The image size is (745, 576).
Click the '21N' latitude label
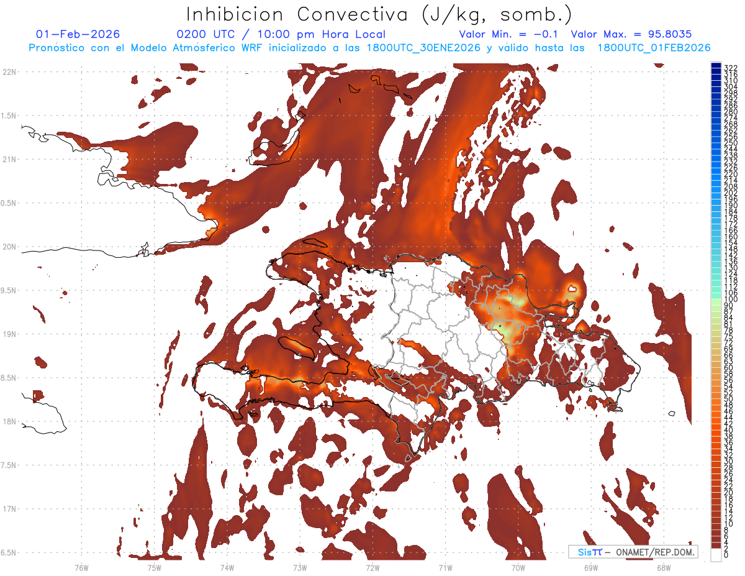point(9,159)
